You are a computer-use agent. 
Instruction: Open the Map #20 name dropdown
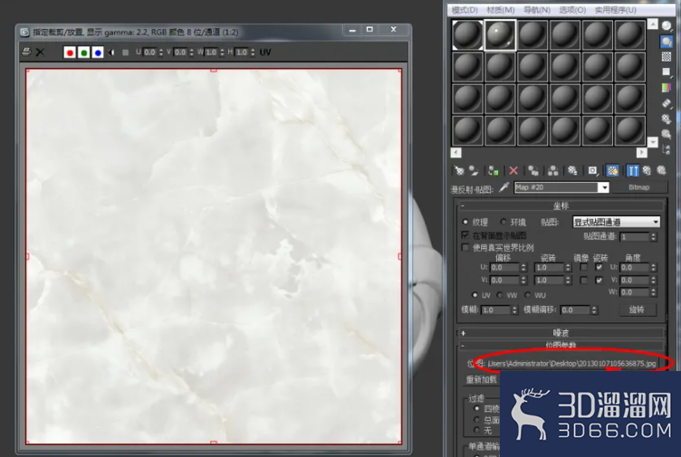pos(604,187)
